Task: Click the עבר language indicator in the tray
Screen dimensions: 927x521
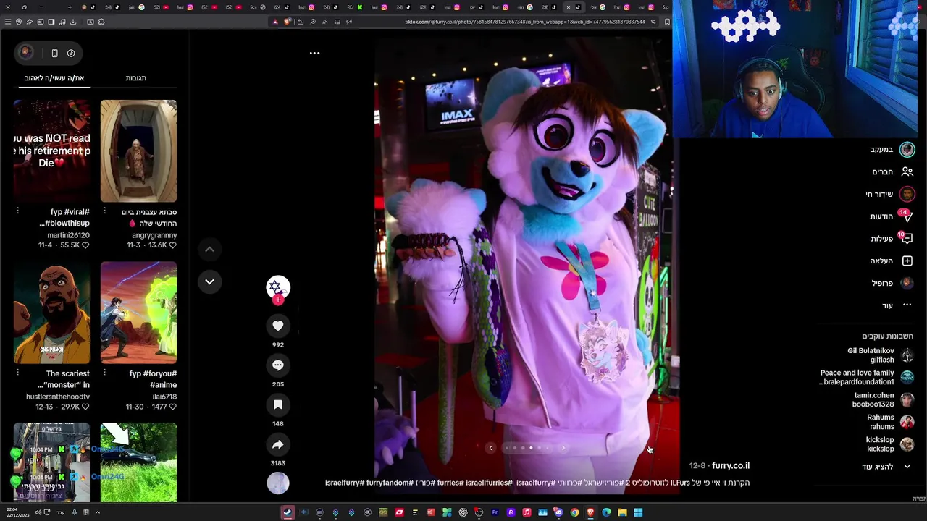Action: 61,512
